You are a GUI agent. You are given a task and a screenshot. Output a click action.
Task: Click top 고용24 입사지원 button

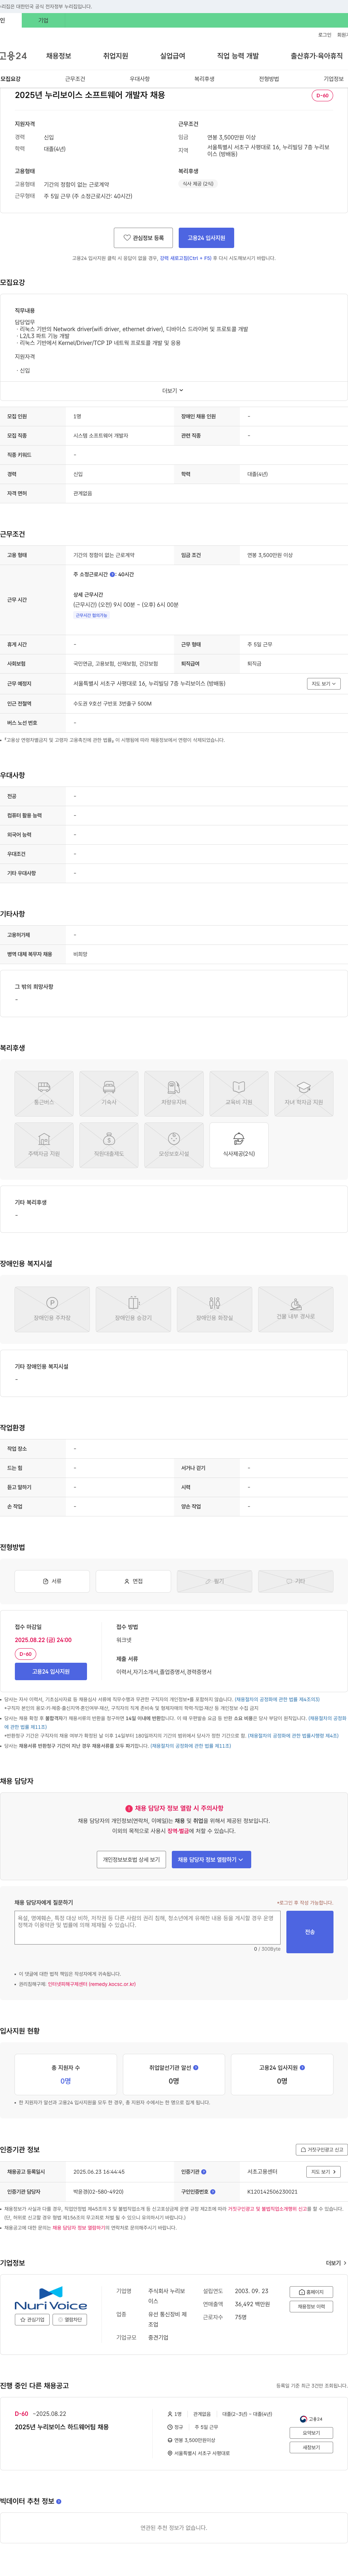(206, 238)
